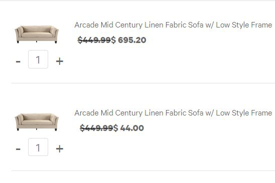The width and height of the screenshot is (275, 183).
Task: Click the crossed-out $449.99 price in second row
Action: (x=96, y=128)
